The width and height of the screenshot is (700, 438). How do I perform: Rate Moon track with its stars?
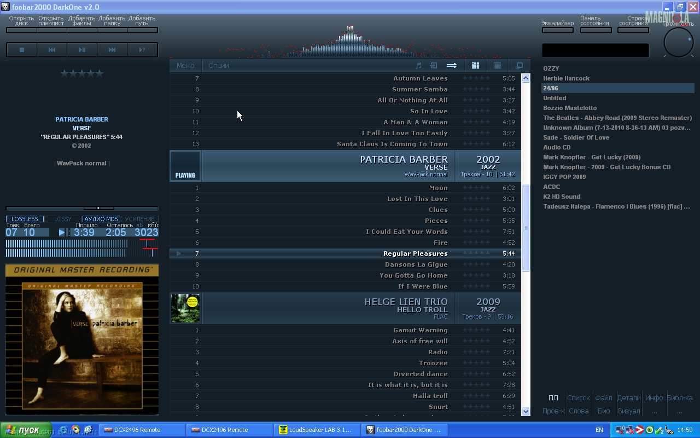pyautogui.click(x=476, y=188)
